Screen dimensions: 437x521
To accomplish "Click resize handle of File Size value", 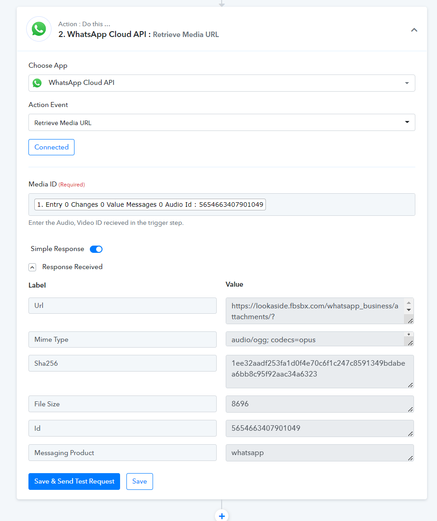I will click(410, 409).
